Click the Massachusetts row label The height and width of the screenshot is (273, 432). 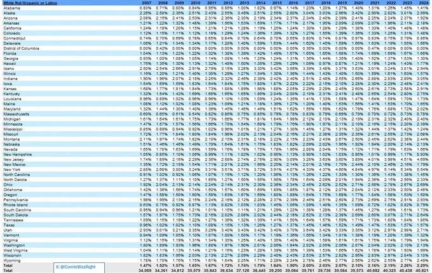(17, 114)
